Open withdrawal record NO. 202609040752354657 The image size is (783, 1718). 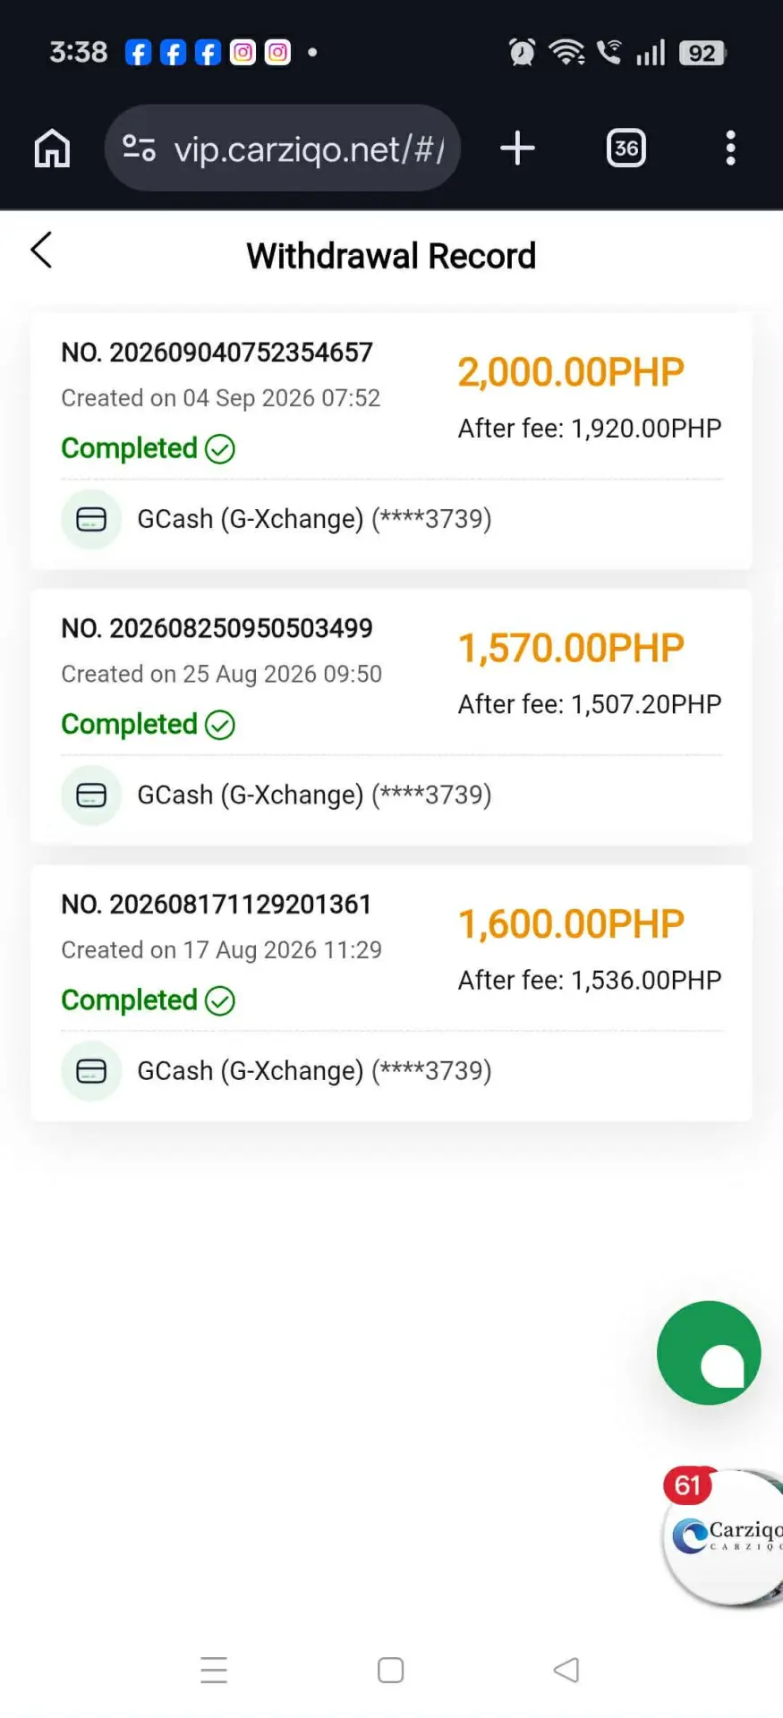pos(391,441)
